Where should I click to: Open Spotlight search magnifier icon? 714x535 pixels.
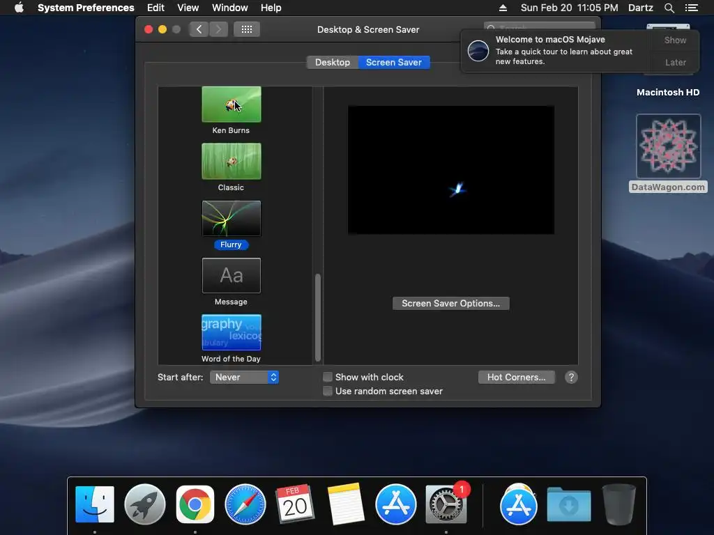(669, 8)
